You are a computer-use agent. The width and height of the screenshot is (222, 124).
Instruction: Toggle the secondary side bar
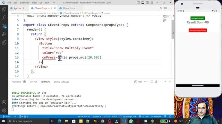click(x=147, y=3)
